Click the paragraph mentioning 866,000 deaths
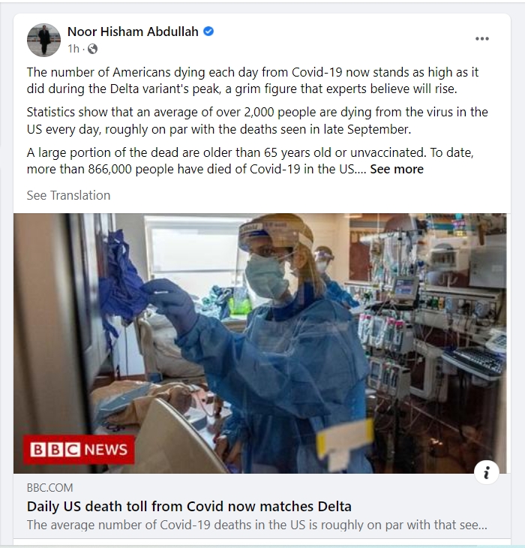 (250, 161)
